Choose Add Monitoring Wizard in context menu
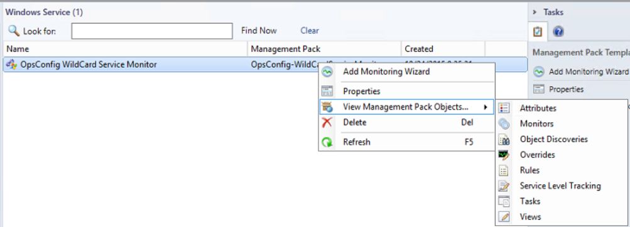 coord(386,71)
